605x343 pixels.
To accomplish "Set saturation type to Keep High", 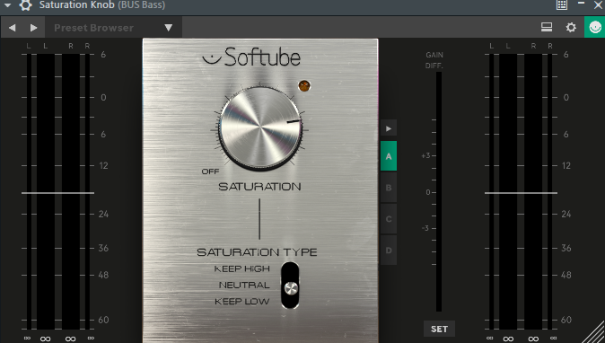I will (x=242, y=268).
